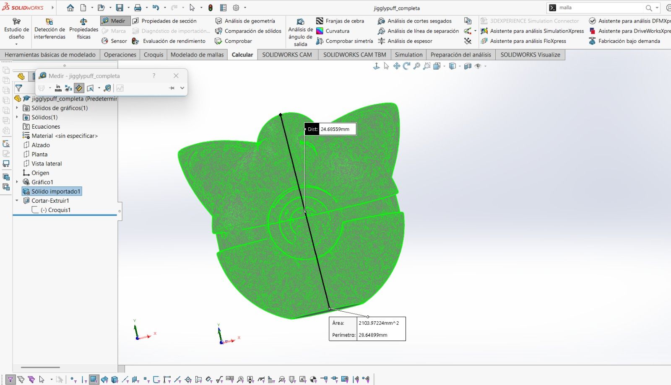671x385 pixels.
Task: Click the filter funnel icon in feature tree
Action: [x=19, y=88]
